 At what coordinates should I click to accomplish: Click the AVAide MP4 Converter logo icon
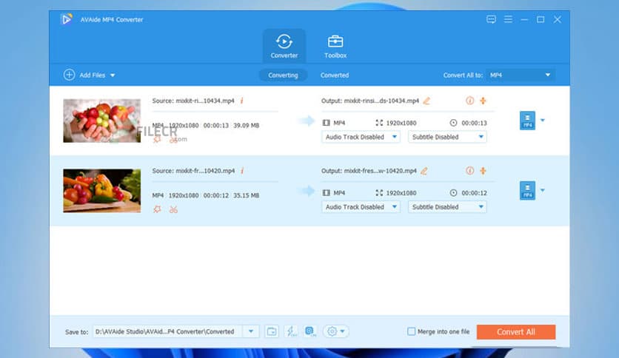(67, 19)
